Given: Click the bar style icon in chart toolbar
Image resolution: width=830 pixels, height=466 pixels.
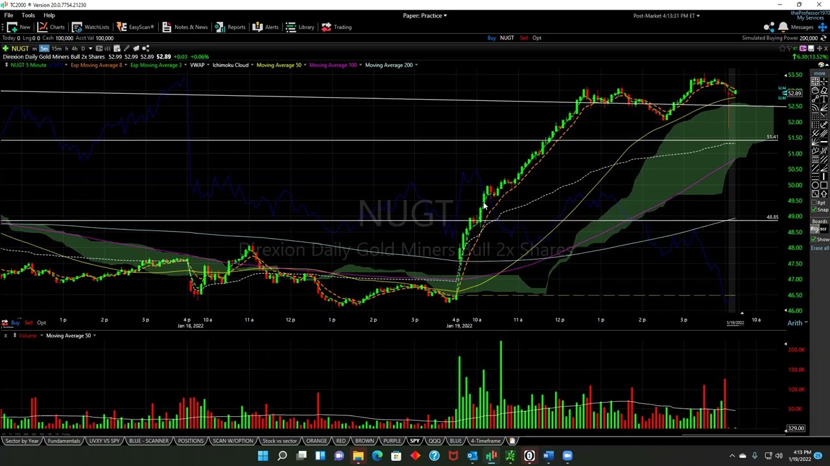Looking at the screenshot, I should (108, 49).
